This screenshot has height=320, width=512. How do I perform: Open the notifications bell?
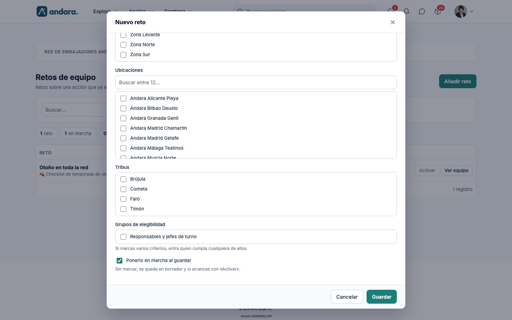pyautogui.click(x=406, y=11)
